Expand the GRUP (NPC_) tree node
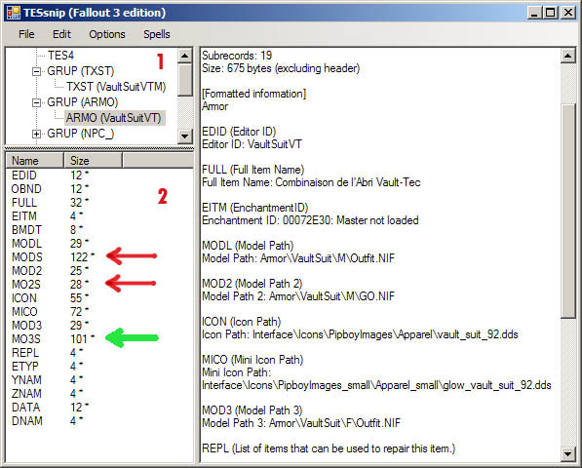 click(36, 134)
